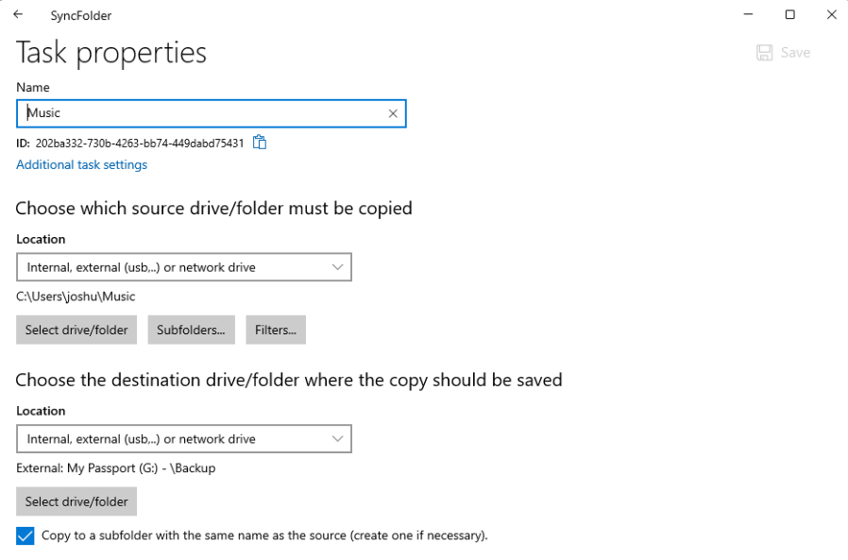Open Additional task settings link
The height and width of the screenshot is (560, 848).
click(81, 164)
